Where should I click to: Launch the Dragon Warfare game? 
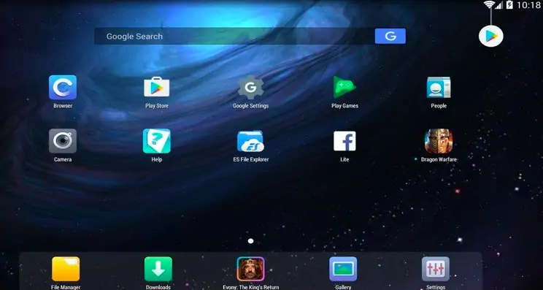439,141
